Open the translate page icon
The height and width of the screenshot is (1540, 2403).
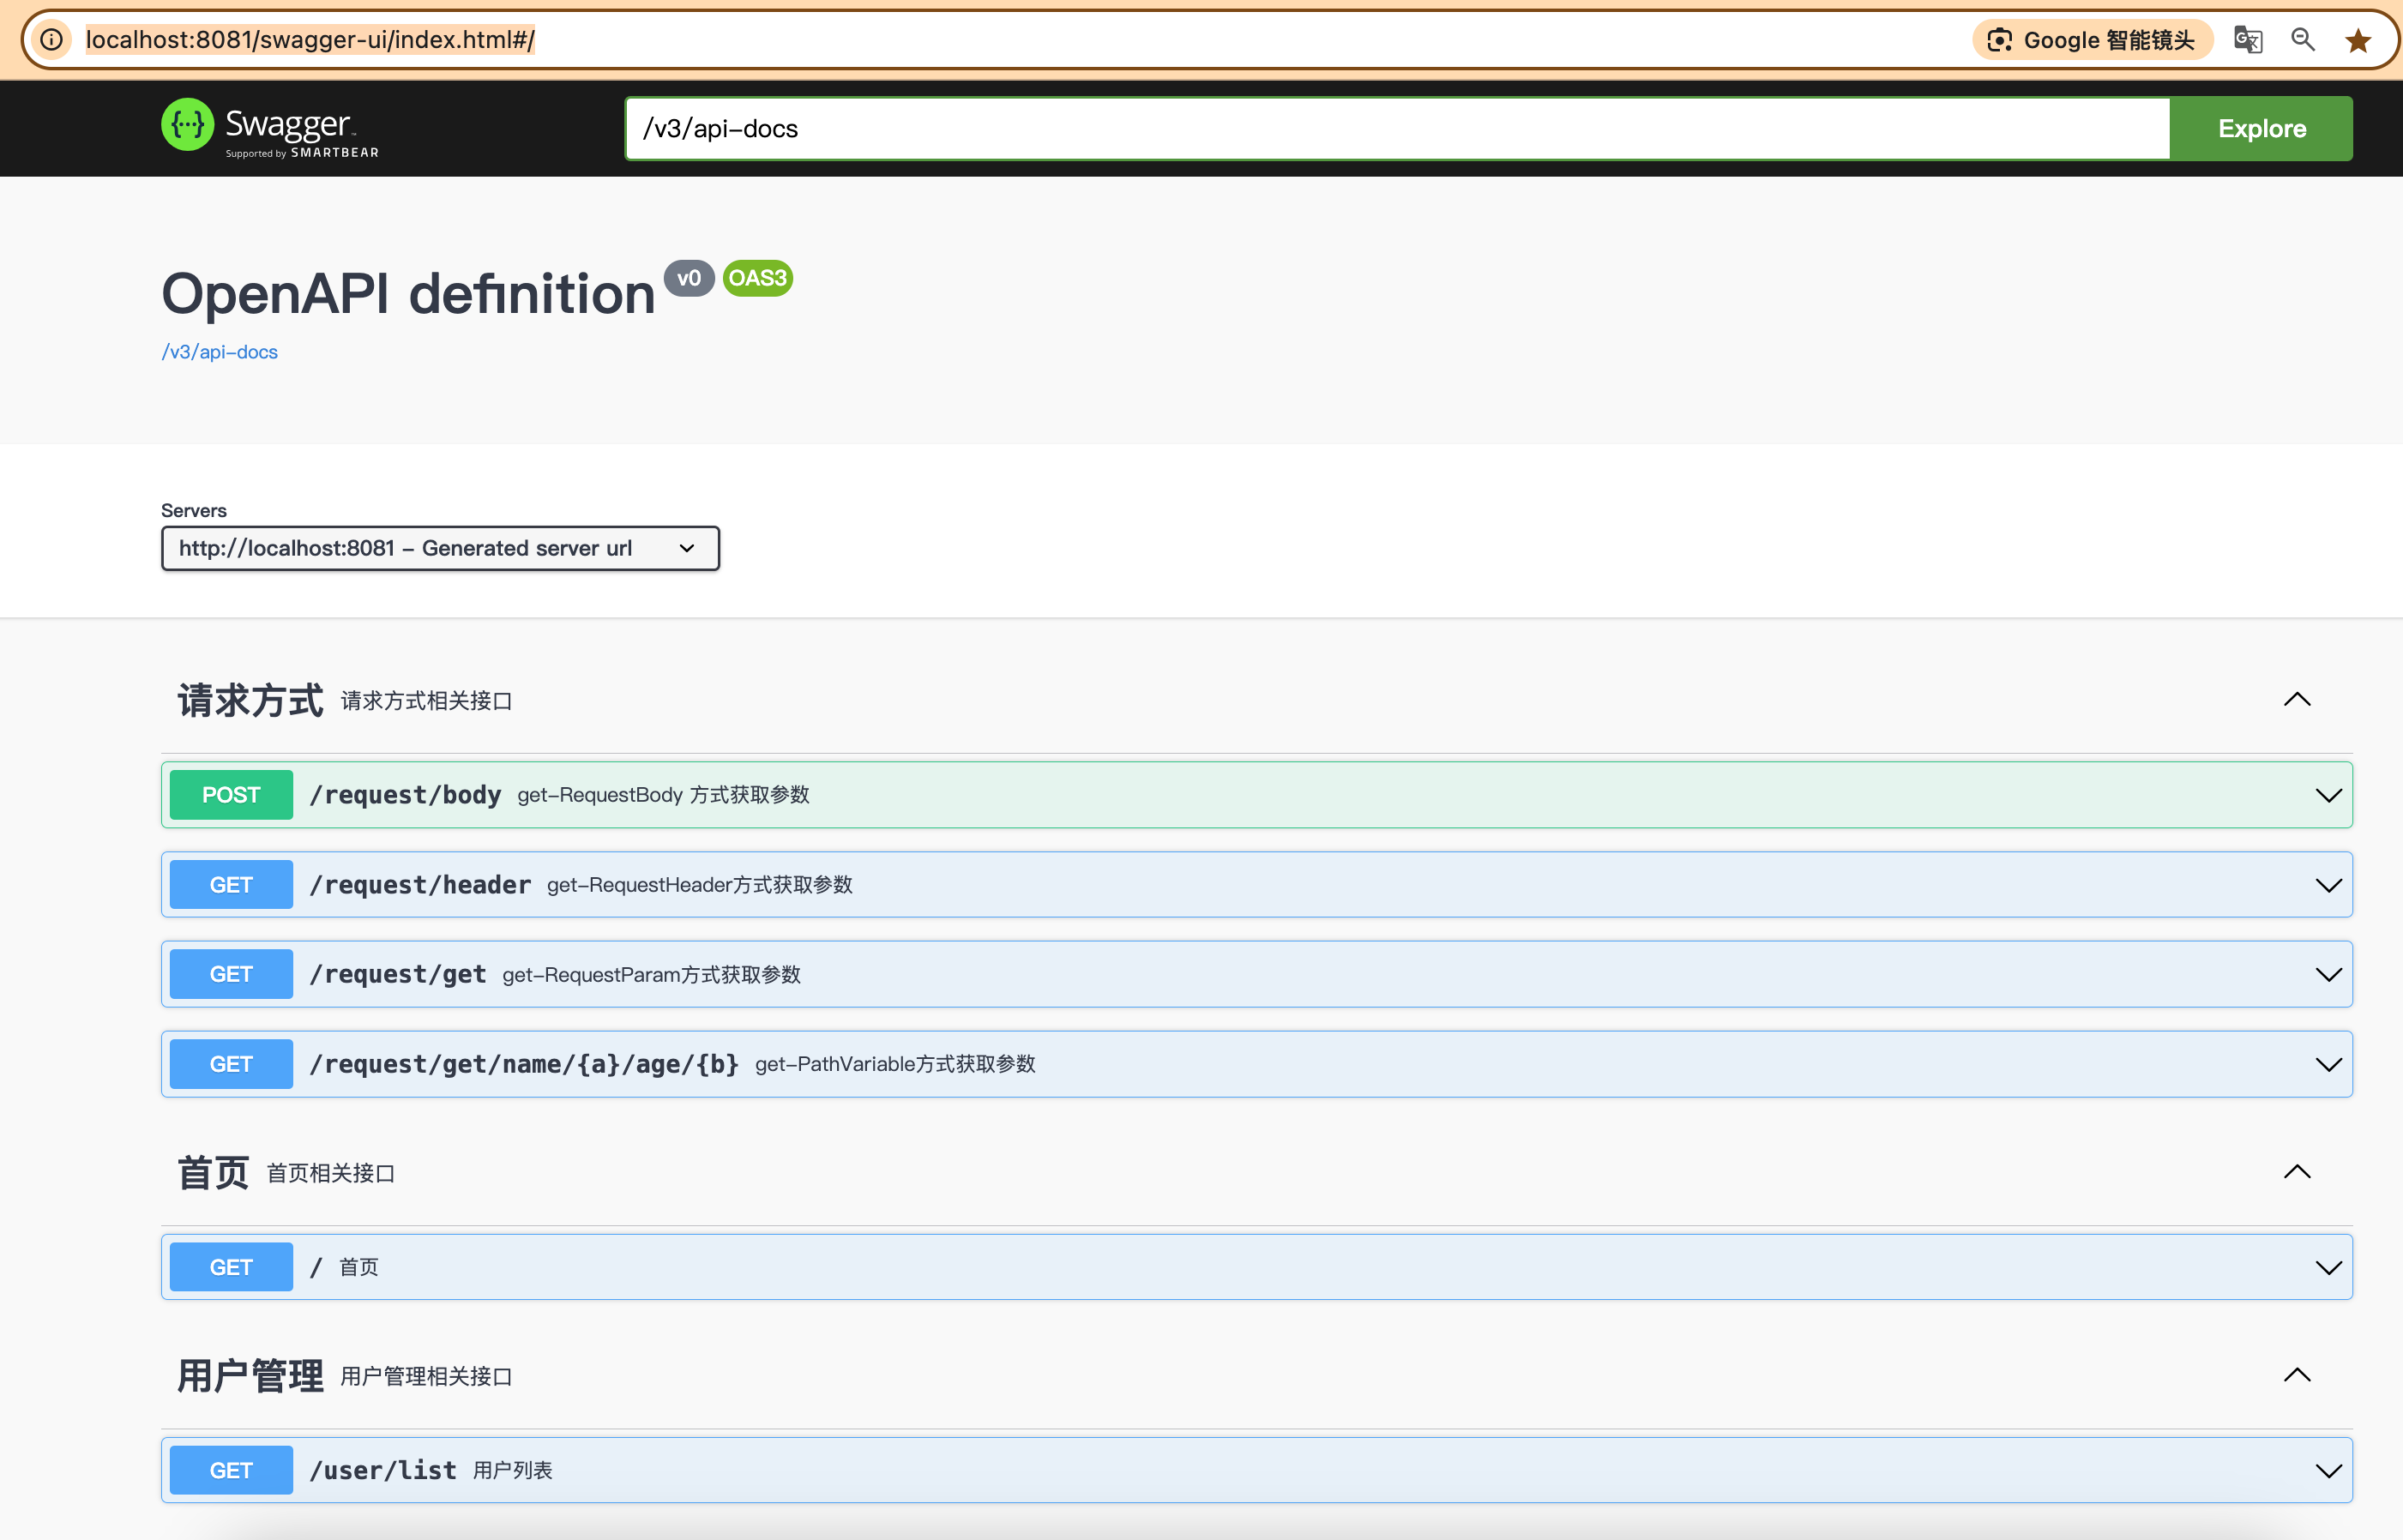[x=2248, y=39]
